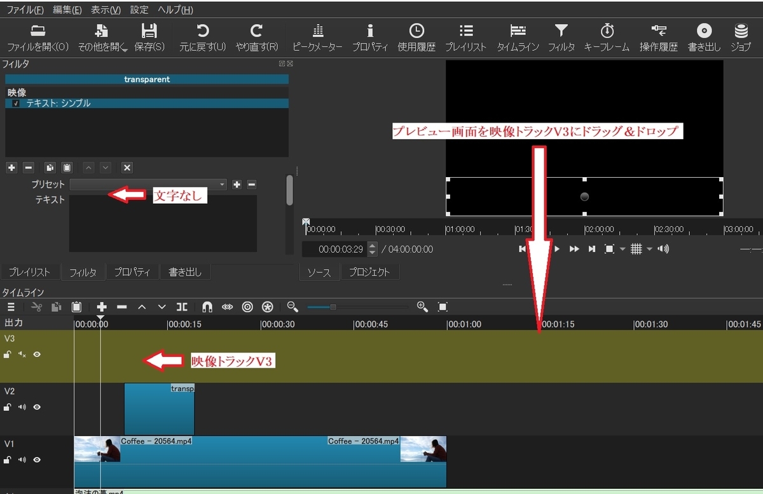Switch to the 書き出し tab below the filter panel
Image resolution: width=763 pixels, height=494 pixels.
(185, 272)
